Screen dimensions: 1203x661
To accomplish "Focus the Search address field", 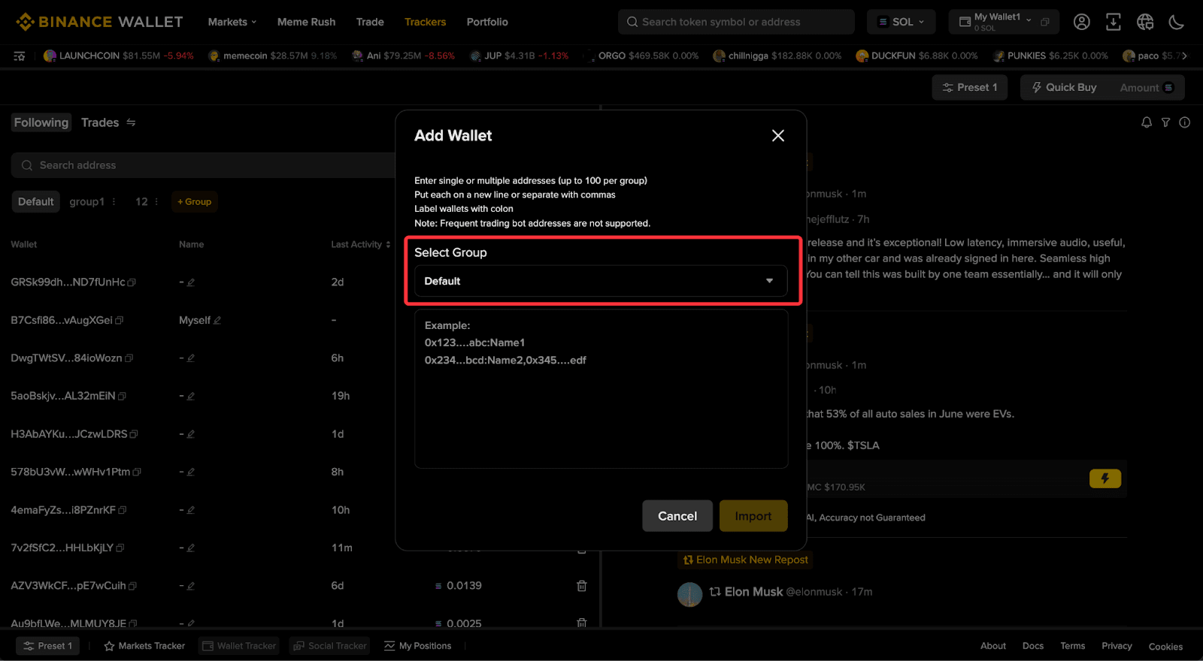I will (x=203, y=165).
